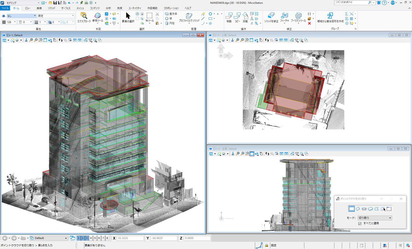Click the red X delete element icon

click(x=309, y=23)
